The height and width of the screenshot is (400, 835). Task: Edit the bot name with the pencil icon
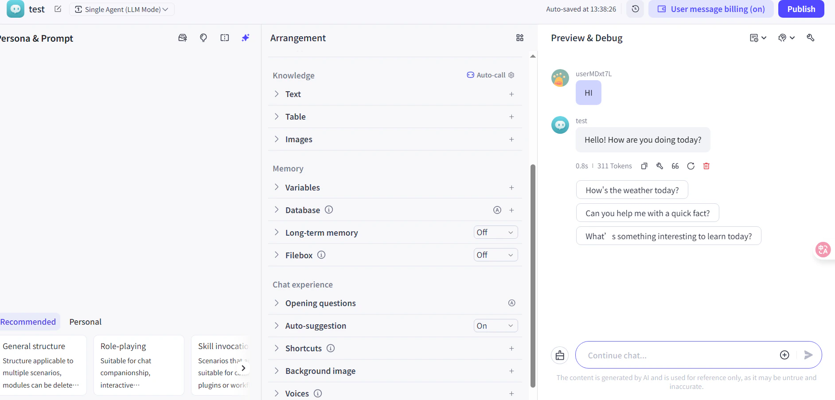58,9
